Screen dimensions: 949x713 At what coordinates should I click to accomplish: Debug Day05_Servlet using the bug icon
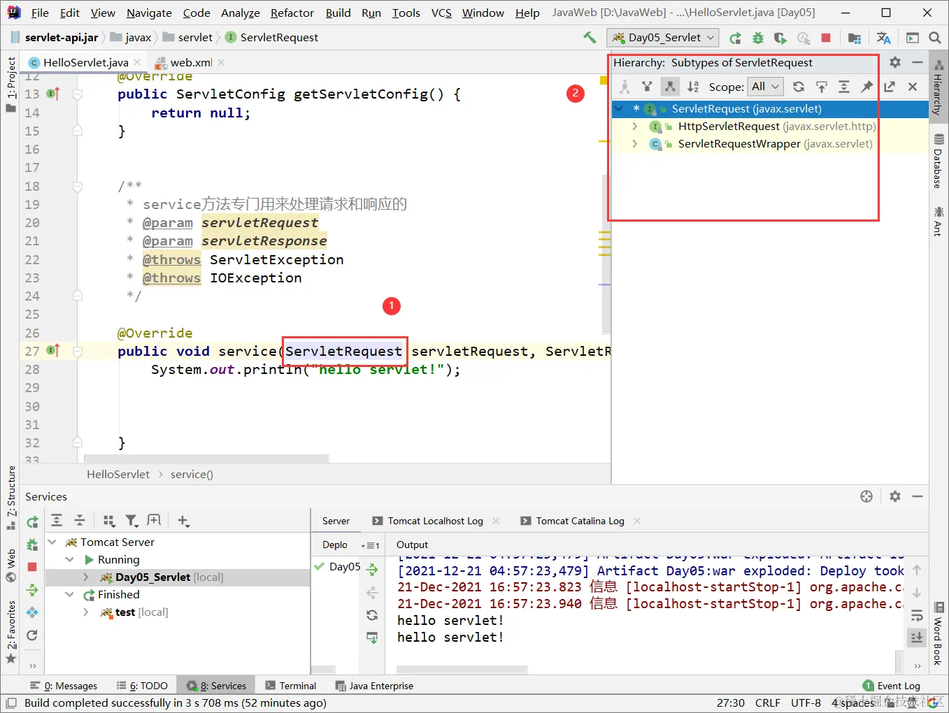pos(757,38)
